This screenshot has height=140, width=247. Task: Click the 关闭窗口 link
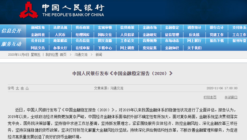pyautogui.click(x=231, y=97)
